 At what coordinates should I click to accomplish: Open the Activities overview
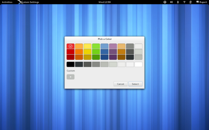7,2
